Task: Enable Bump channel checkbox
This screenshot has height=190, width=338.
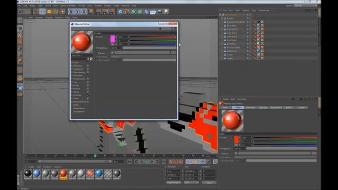Action: pyautogui.click(x=88, y=85)
